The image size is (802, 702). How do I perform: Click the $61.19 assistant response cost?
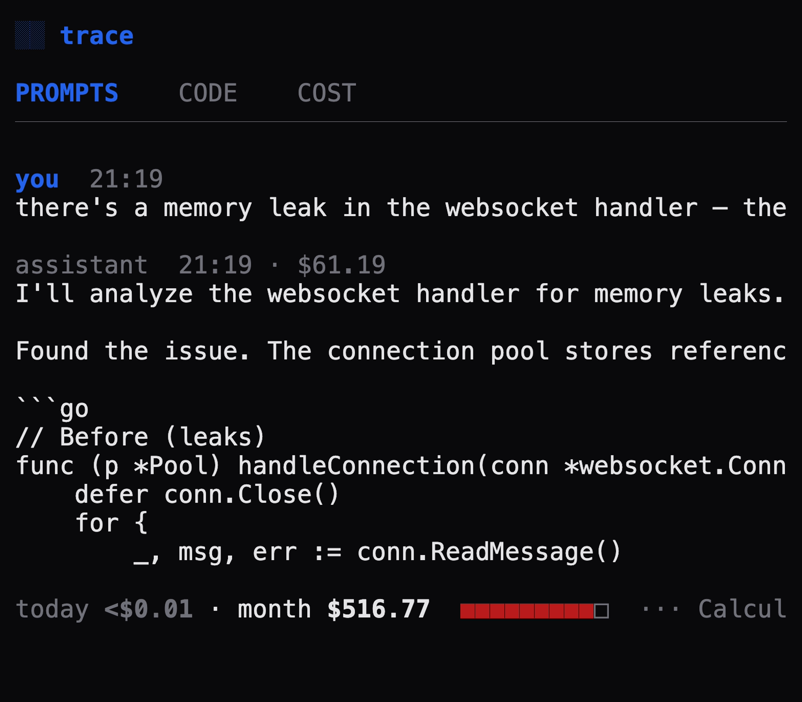[x=341, y=265]
